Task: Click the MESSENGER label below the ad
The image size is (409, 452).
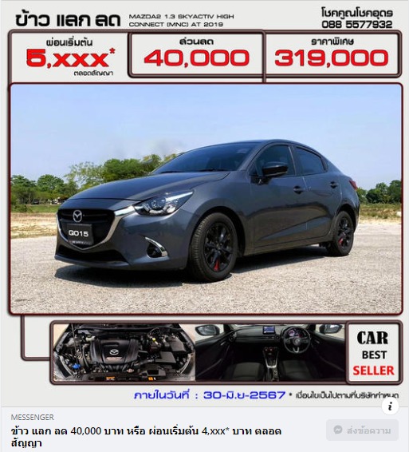Action: point(32,417)
